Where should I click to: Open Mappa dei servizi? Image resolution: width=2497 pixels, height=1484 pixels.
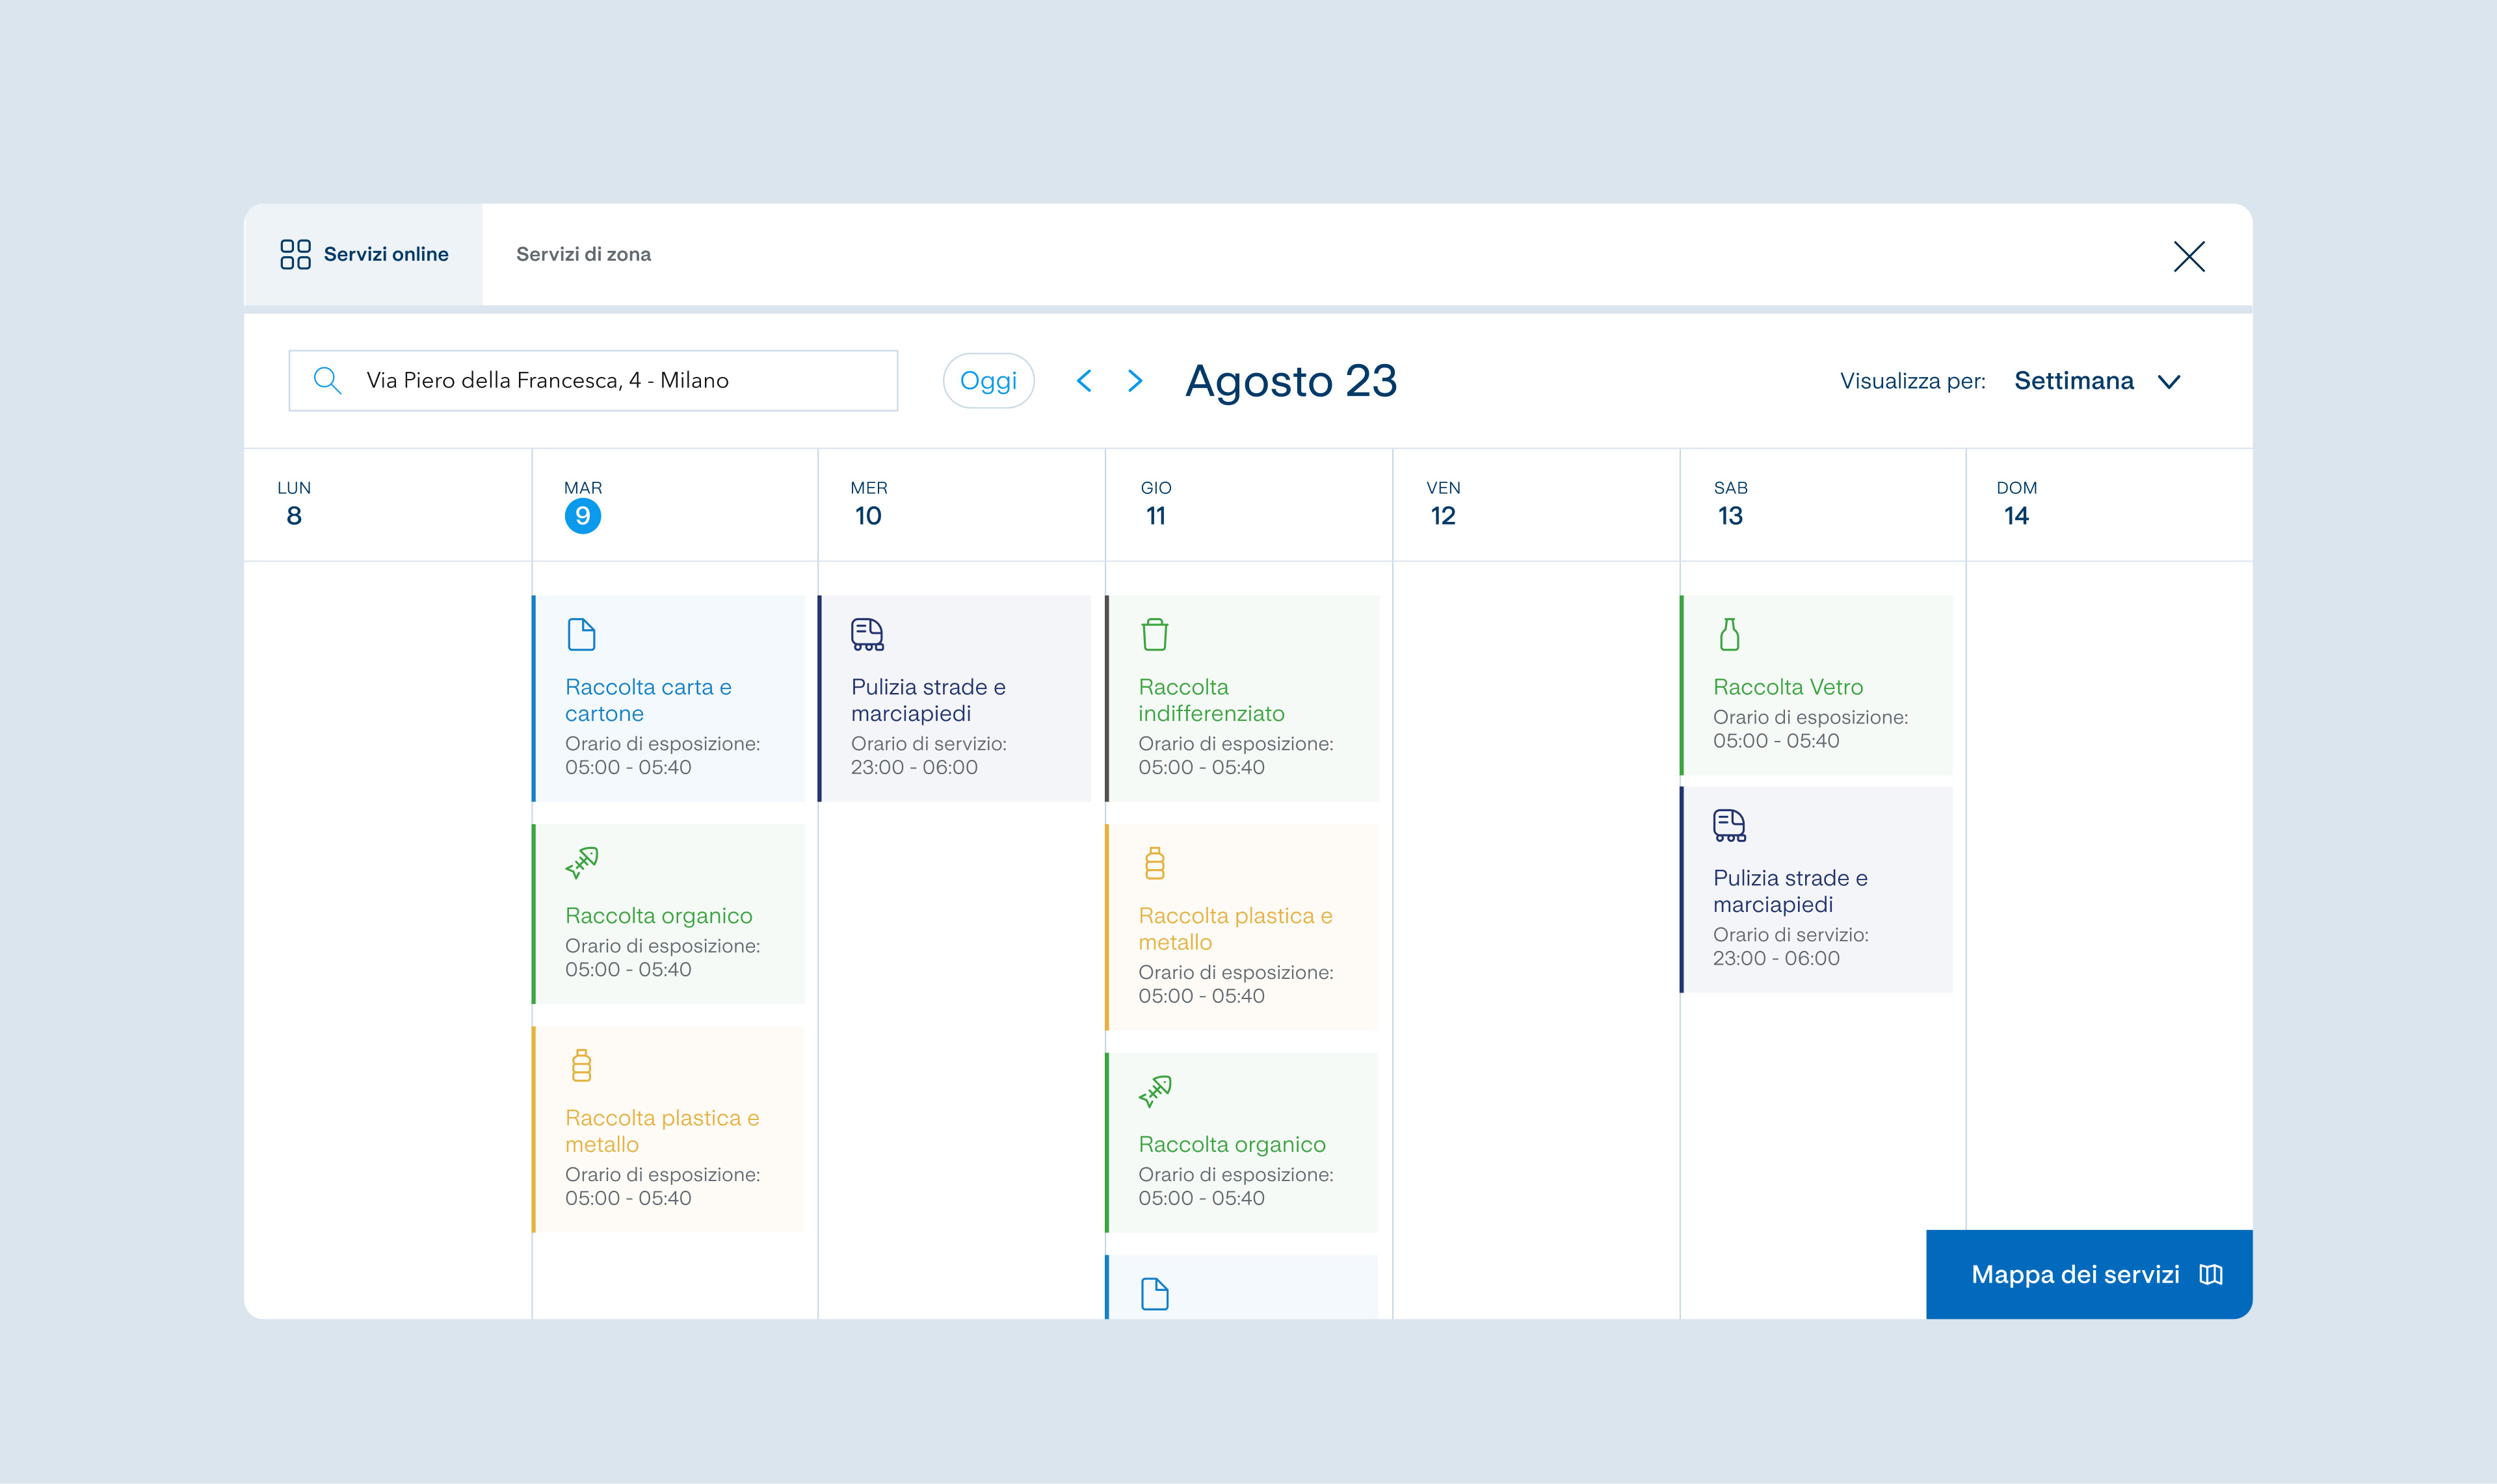point(2089,1274)
